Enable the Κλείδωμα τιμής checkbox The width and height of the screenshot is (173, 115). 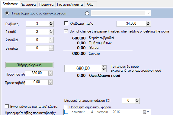point(66,23)
